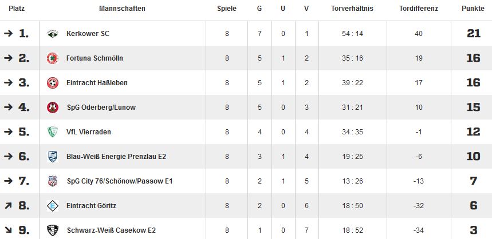The width and height of the screenshot is (492, 239).
Task: Click the downward trend arrow at rank 9
Action: pos(9,230)
